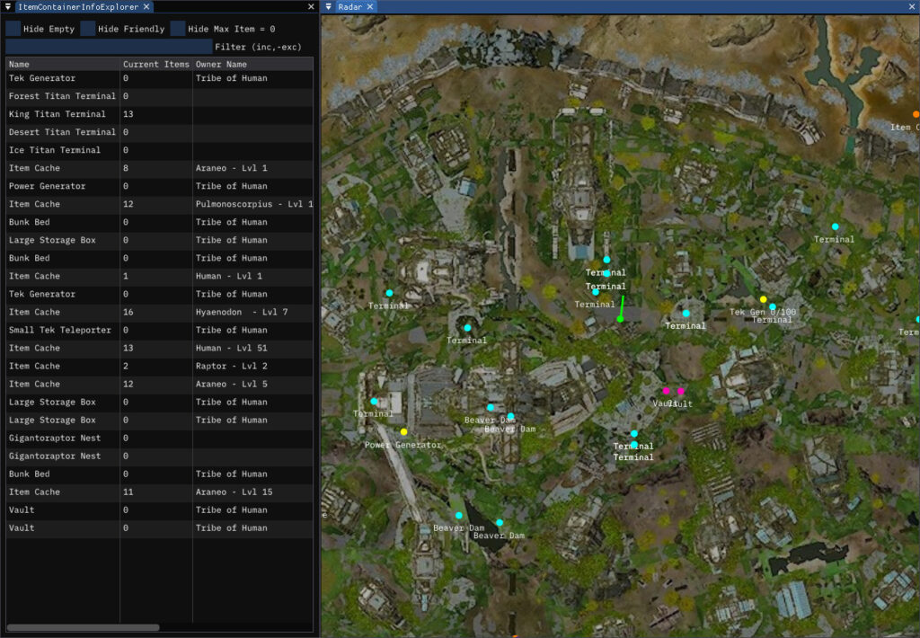The image size is (920, 638).
Task: Close the ItemContainerInfoExplorer tab with its X
Action: (x=146, y=6)
